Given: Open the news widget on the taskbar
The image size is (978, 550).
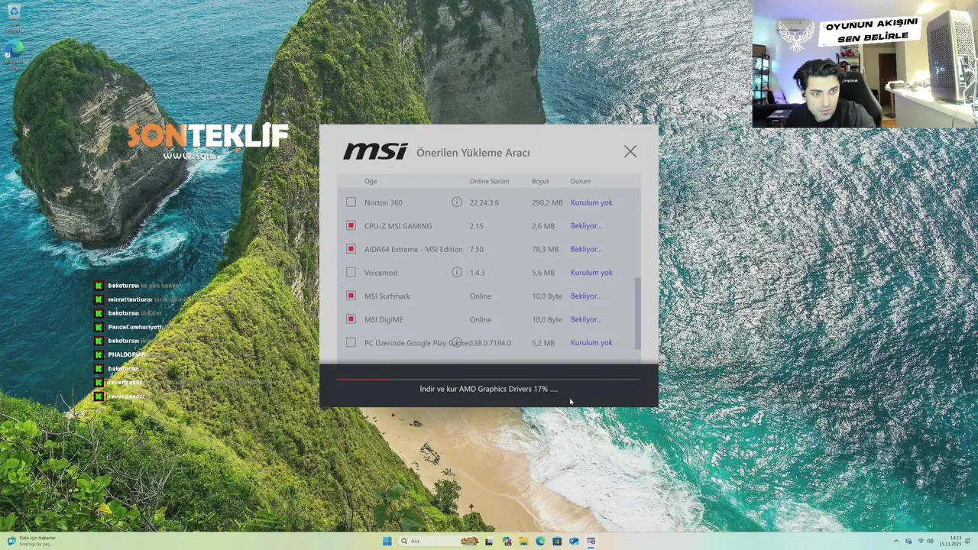Looking at the screenshot, I should [x=31, y=541].
